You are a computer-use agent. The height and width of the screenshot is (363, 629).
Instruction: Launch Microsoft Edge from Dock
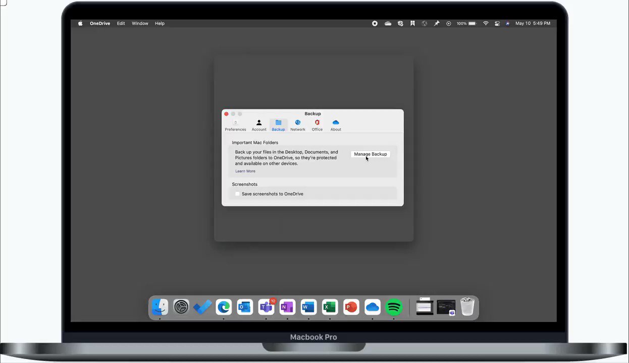[x=224, y=307]
